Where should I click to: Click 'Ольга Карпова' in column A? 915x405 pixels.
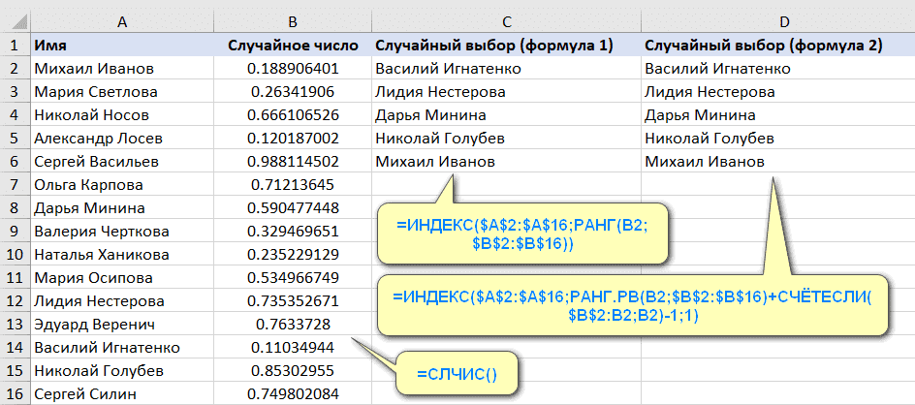point(121,185)
